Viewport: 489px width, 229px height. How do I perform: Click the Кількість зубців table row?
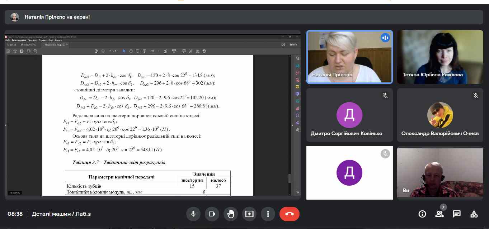147,186
